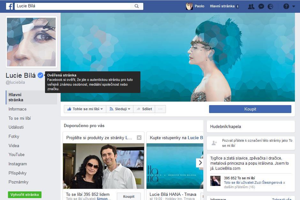This screenshot has height=200, width=300.
Task: Click the Tygřice a zlatá slavice description text
Action: click(x=250, y=163)
